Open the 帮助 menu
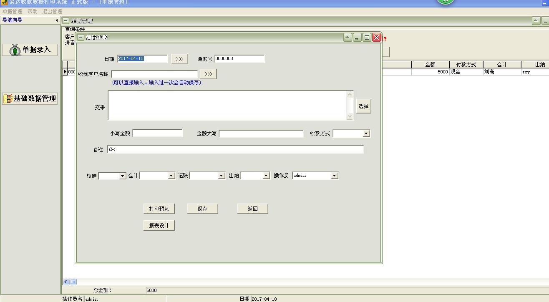Image resolution: width=549 pixels, height=302 pixels. coord(32,12)
